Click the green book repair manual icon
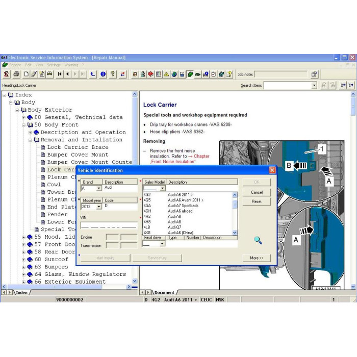This screenshot has height=357, width=357. (x=190, y=74)
